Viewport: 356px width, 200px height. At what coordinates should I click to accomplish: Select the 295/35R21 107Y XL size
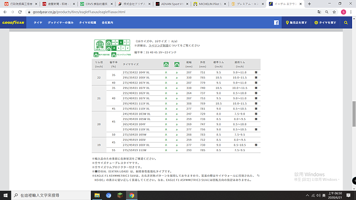(136, 88)
